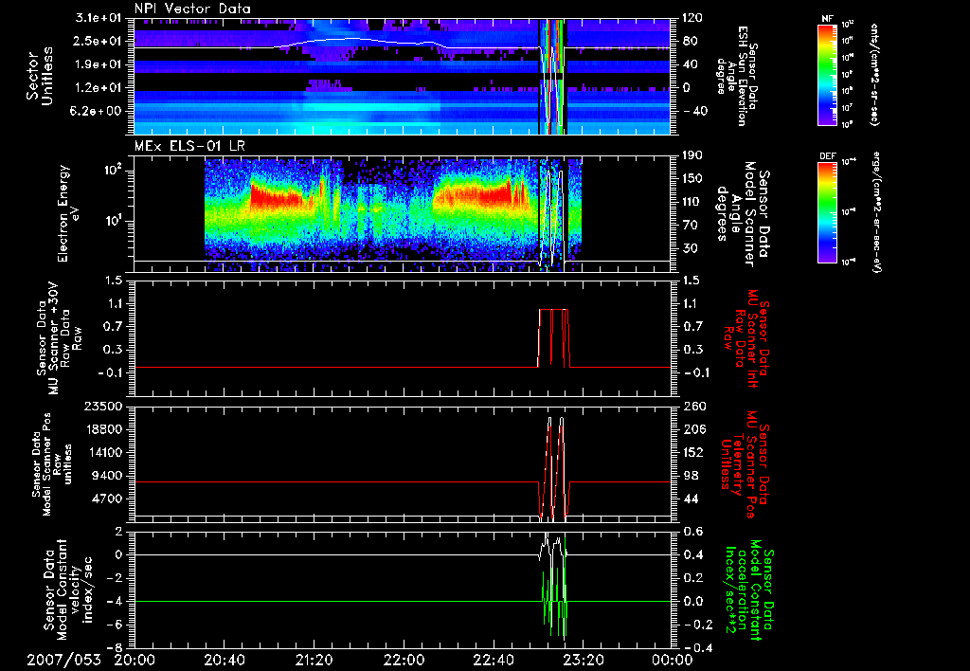Viewport: 970px width, 671px height.
Task: Click the 22:40 time axis label
Action: tap(493, 660)
